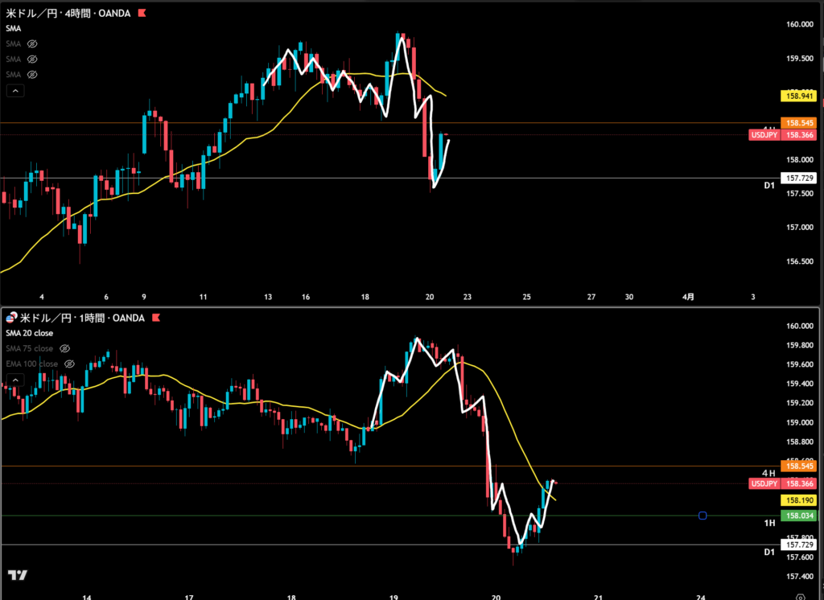Show the second hidden SMA in the 4-hour chart
The width and height of the screenshot is (824, 600).
tap(33, 59)
